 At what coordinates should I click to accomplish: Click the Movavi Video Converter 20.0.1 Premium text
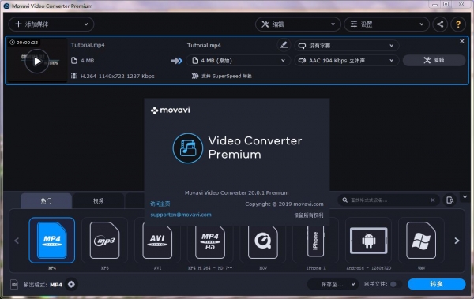236,192
